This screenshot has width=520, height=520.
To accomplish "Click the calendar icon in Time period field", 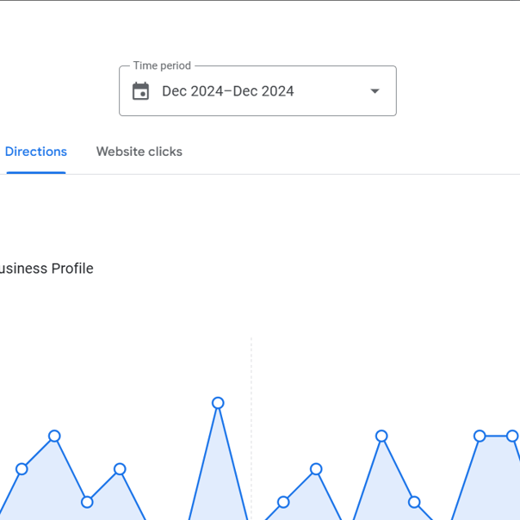I will pos(140,91).
